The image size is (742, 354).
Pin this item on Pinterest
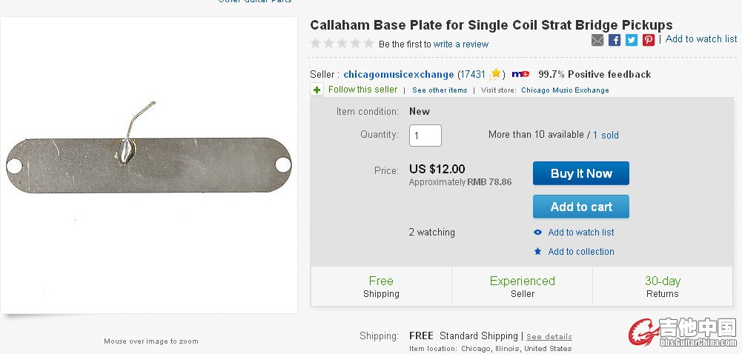[x=649, y=40]
